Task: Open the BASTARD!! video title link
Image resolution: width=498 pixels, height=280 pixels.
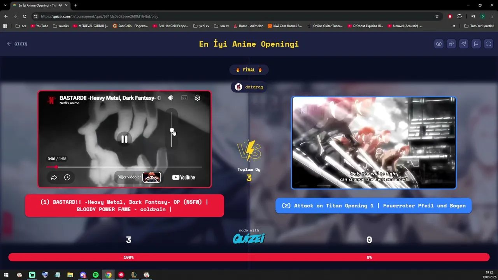Action: [110, 98]
